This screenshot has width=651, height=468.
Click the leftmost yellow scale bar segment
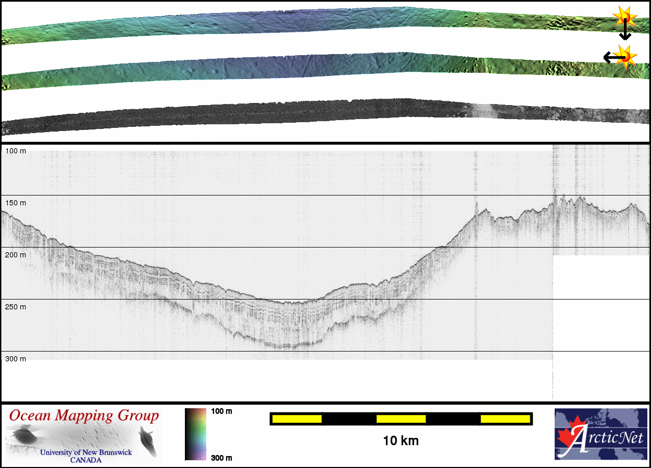(296, 419)
